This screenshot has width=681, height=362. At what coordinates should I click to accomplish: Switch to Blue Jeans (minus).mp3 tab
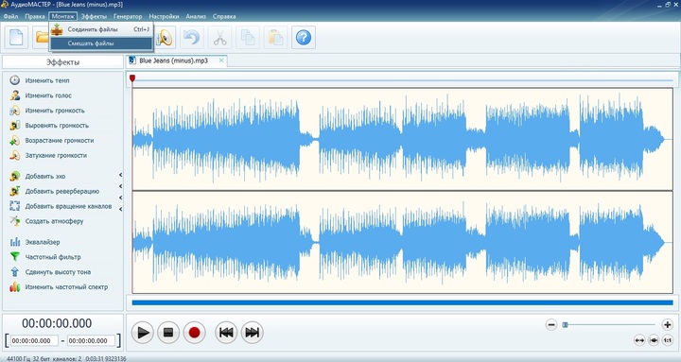(173, 60)
